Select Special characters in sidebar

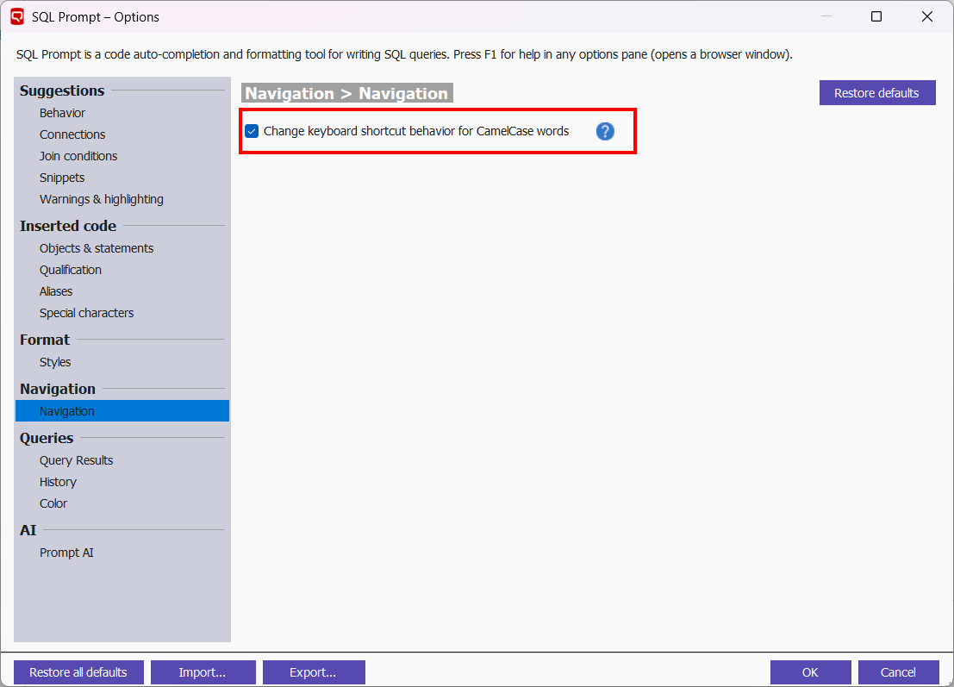tap(86, 314)
